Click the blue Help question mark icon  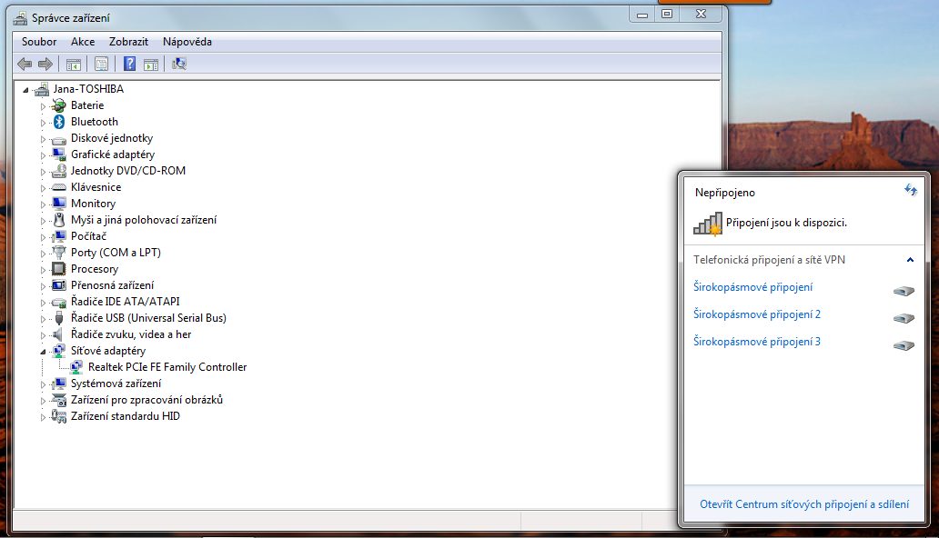point(130,64)
